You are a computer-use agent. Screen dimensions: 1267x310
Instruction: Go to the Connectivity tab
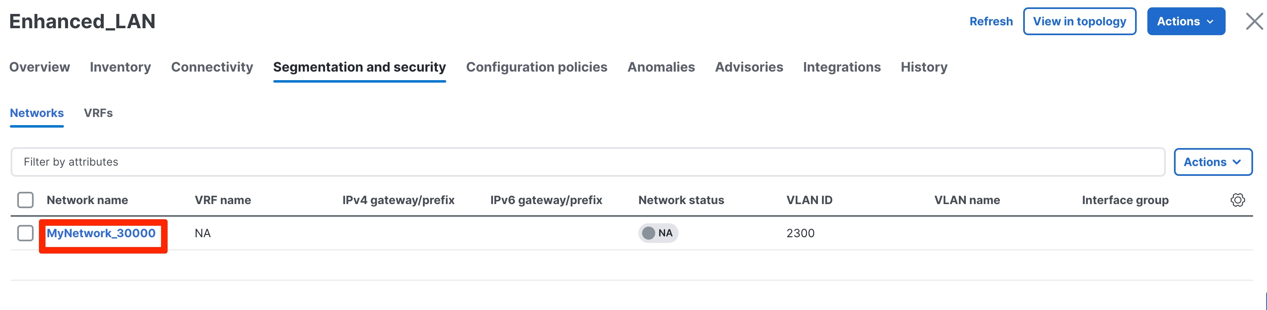212,67
